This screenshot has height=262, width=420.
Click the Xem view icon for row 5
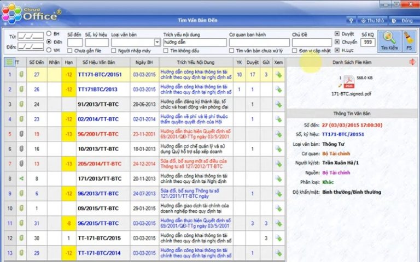pyautogui.click(x=278, y=133)
